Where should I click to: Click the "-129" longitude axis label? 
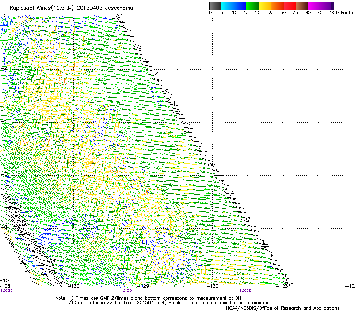143,286
